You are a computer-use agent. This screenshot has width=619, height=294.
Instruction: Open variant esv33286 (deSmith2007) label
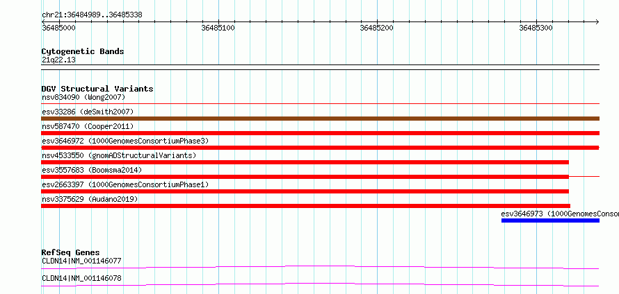coord(88,112)
